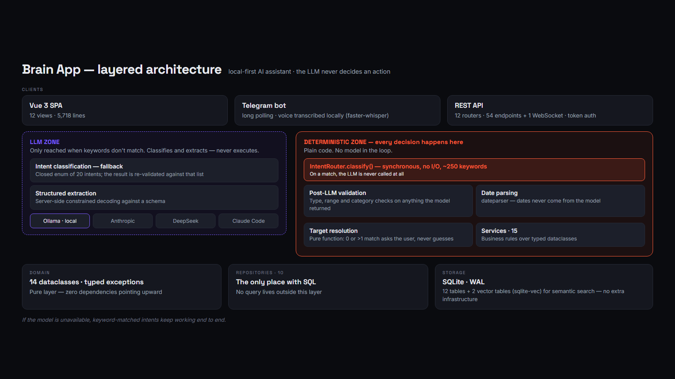Click 'dateparser — dates never come from the model'
Viewport: 675px width, 379px height.
541,201
